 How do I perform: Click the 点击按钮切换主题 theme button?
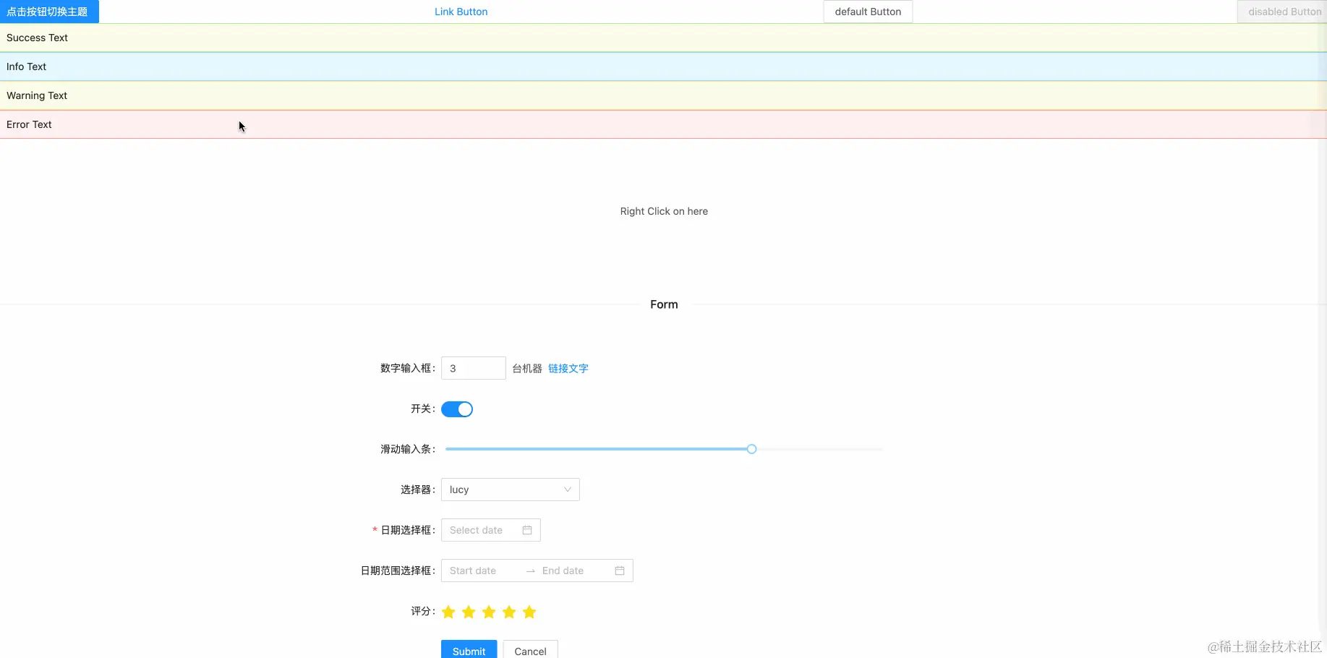[48, 11]
